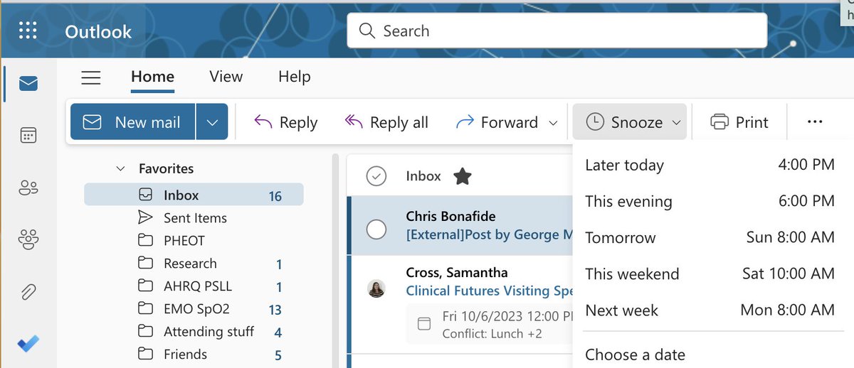Click Samantha Cross avatar photo
Viewport: 854px width, 368px height.
[x=376, y=288]
